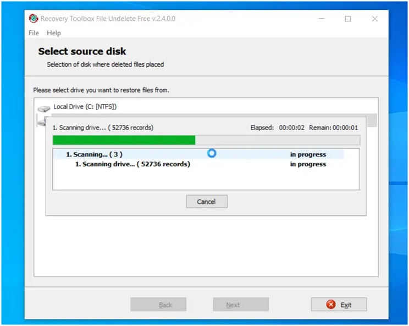
Task: Maximize the Recovery Toolbox window
Action: (x=347, y=19)
